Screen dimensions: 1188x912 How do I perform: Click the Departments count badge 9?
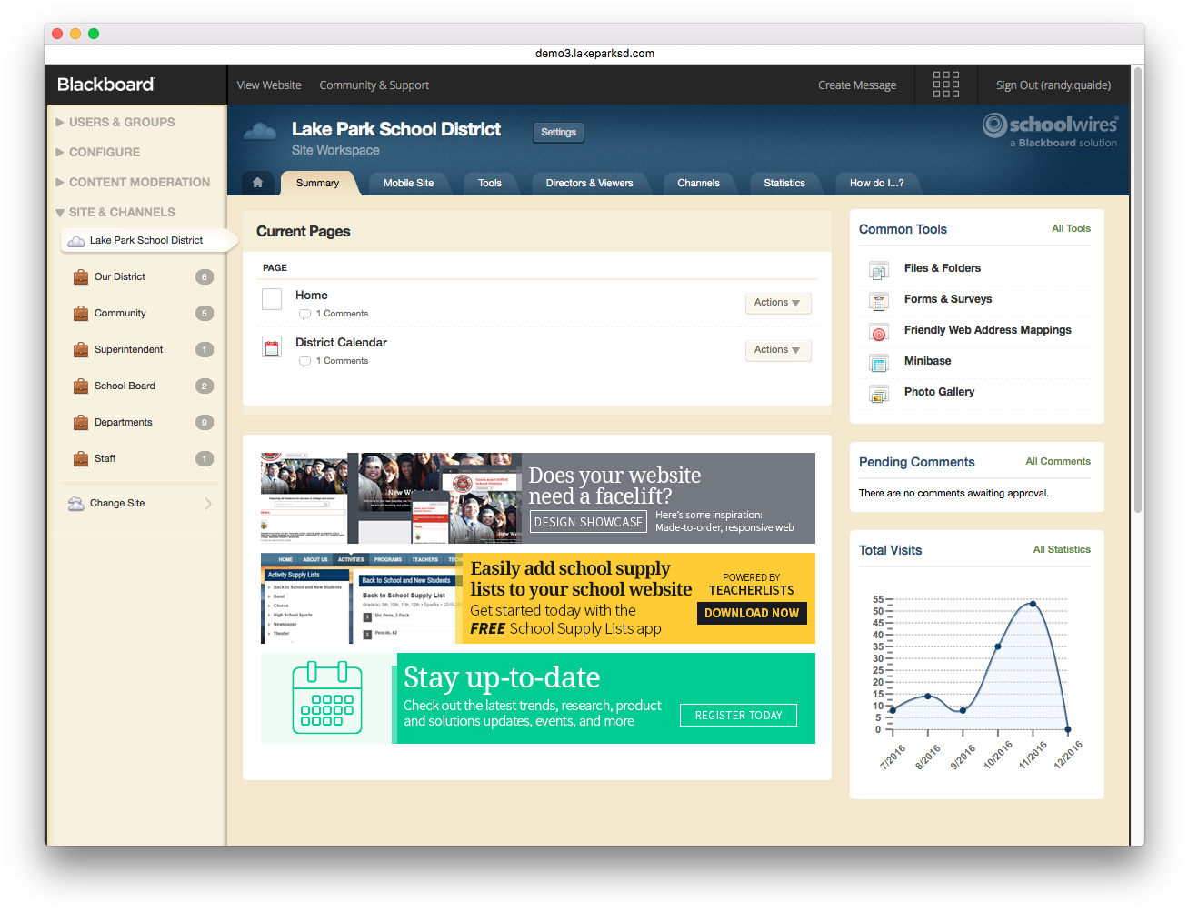(x=205, y=422)
